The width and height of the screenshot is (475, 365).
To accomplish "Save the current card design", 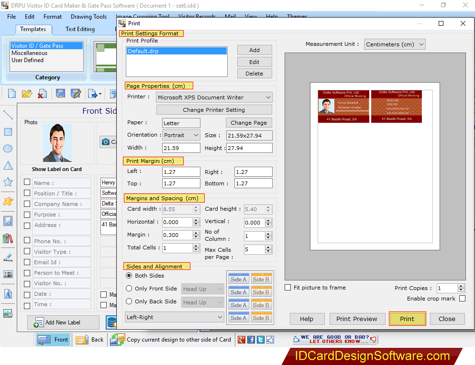I will coord(59,93).
